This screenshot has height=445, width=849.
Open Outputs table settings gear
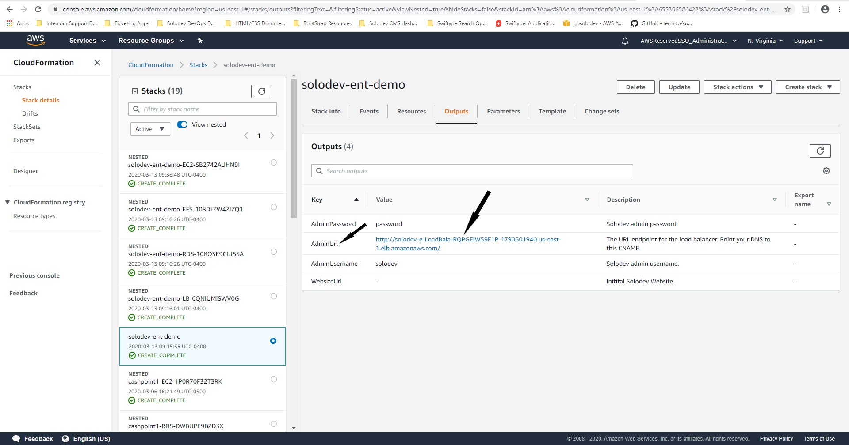coord(826,171)
